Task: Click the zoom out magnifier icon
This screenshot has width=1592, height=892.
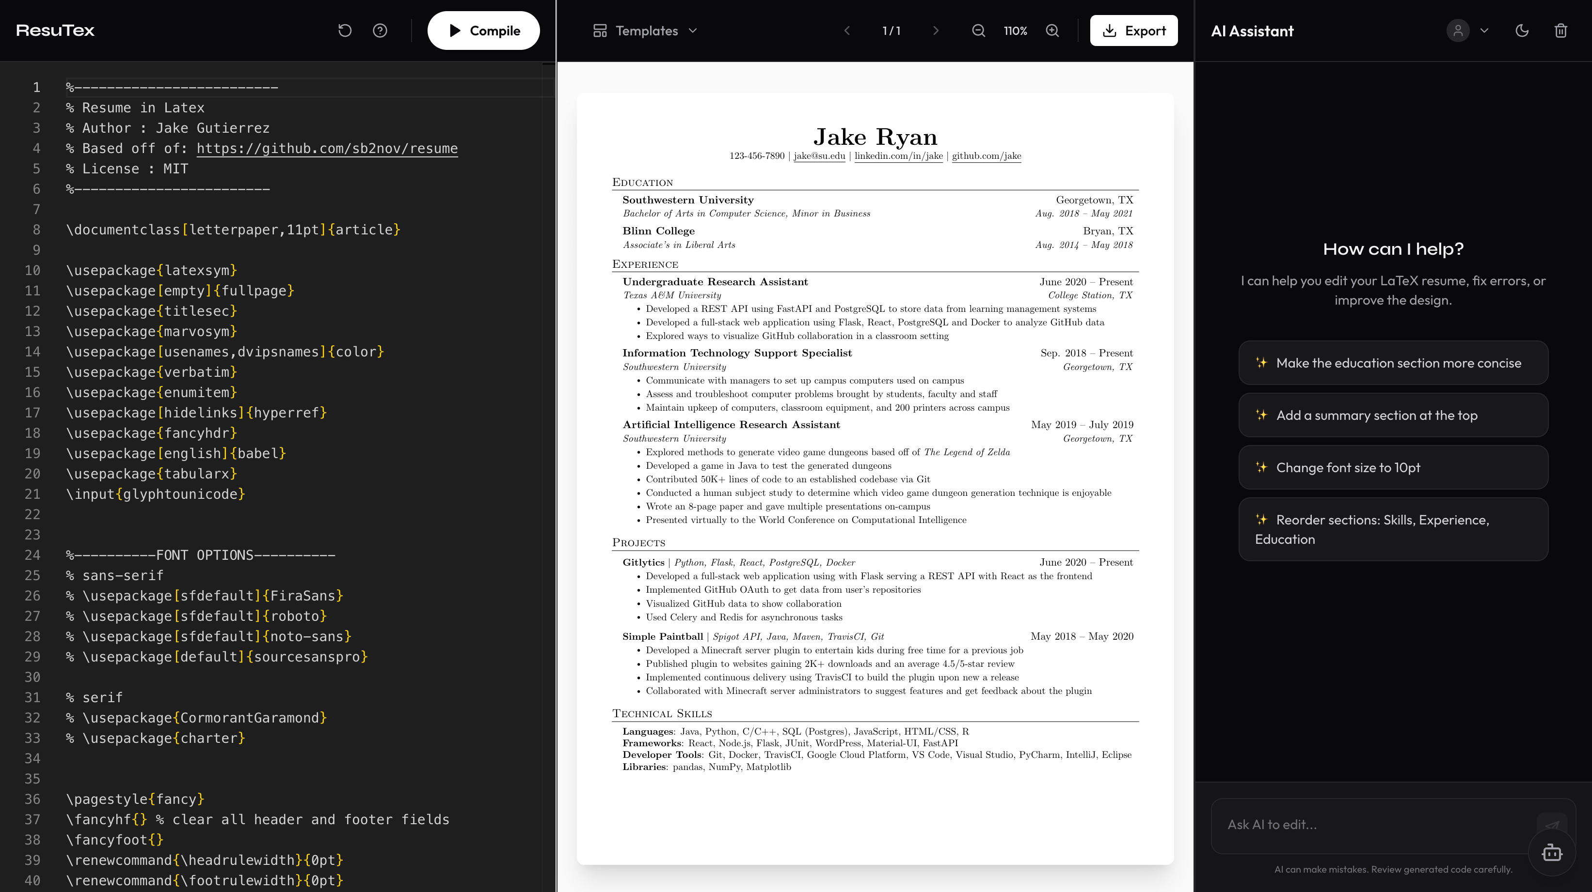Action: pyautogui.click(x=978, y=30)
